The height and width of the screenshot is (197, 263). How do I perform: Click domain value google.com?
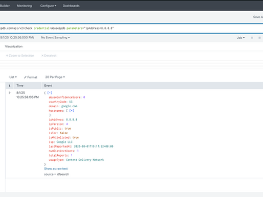pos(69,106)
